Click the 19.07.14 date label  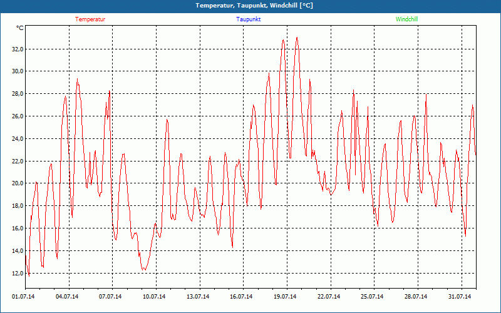285,297
